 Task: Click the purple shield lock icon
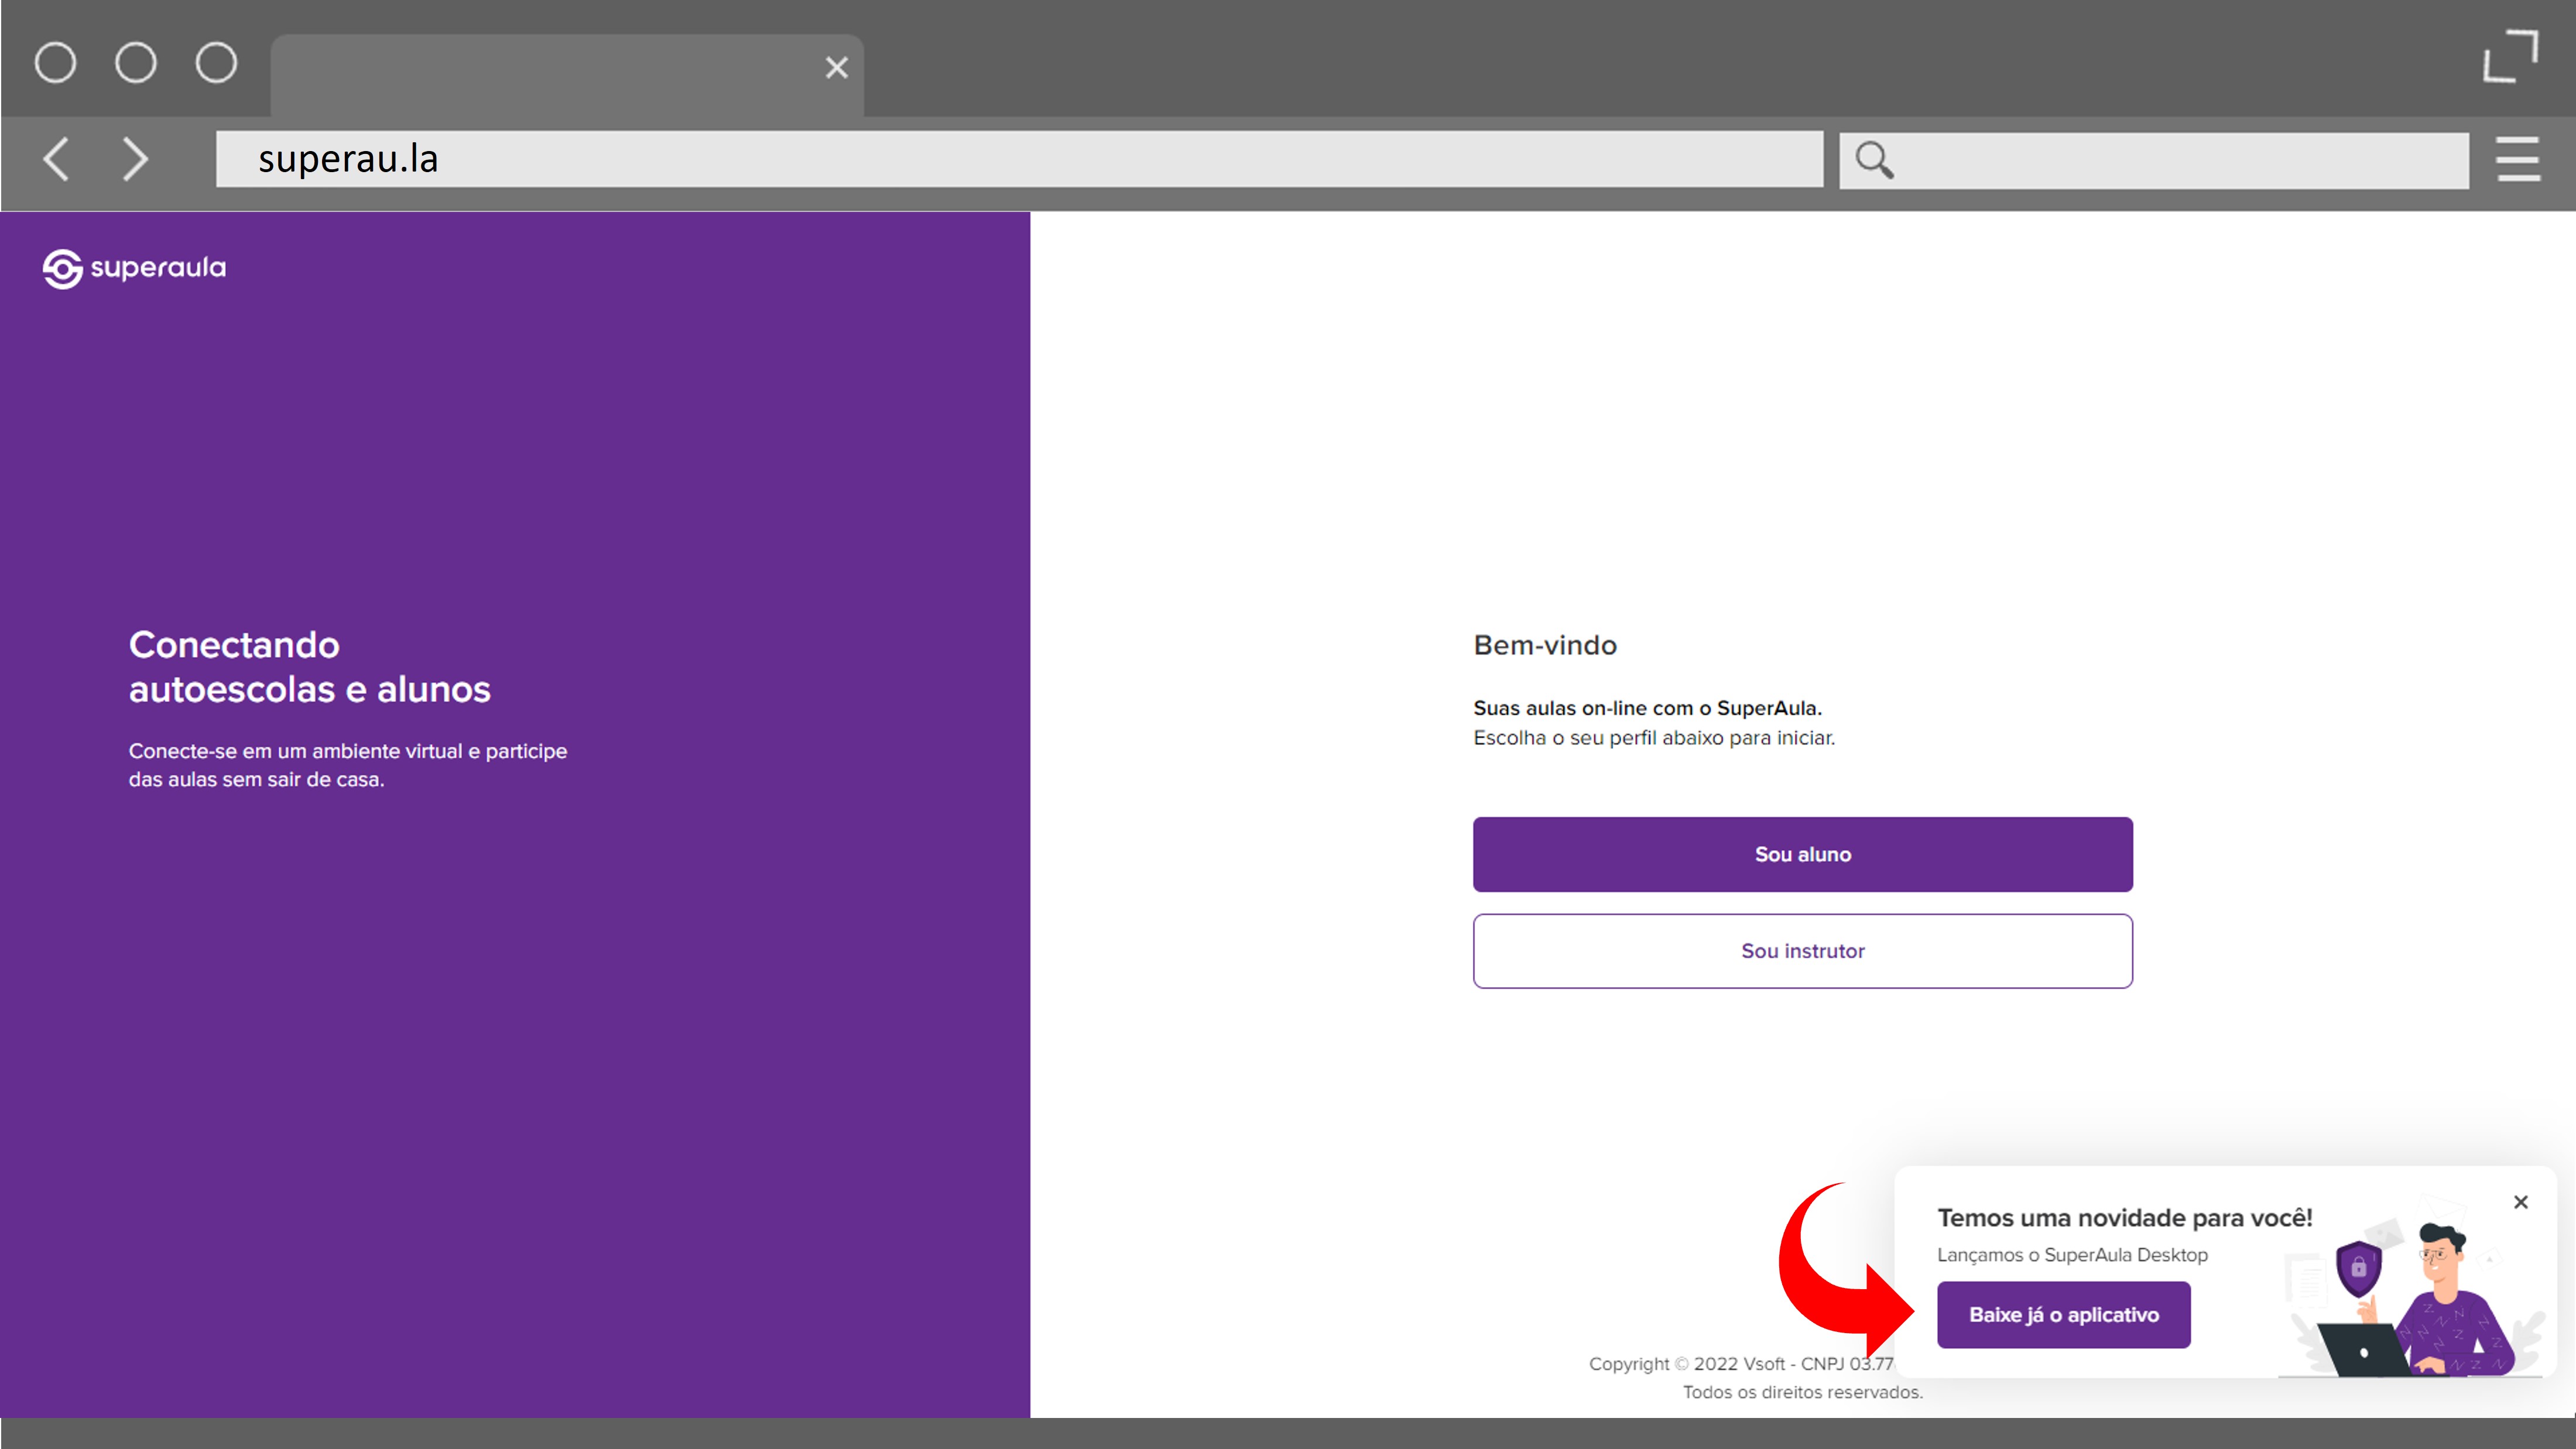click(x=2358, y=1268)
